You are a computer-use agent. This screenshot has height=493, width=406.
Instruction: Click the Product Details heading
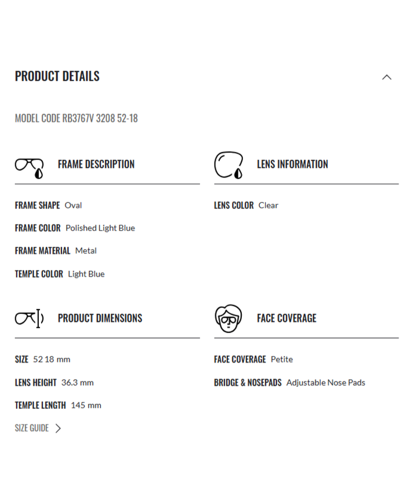coord(57,76)
